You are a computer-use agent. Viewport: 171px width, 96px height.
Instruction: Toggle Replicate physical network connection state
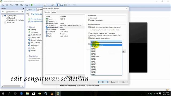91,30
